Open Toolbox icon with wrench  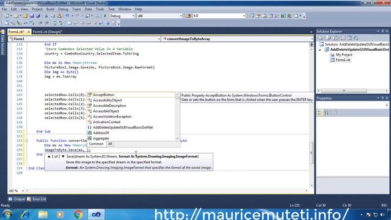277,16
